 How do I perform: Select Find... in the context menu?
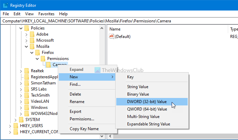coord(87,84)
